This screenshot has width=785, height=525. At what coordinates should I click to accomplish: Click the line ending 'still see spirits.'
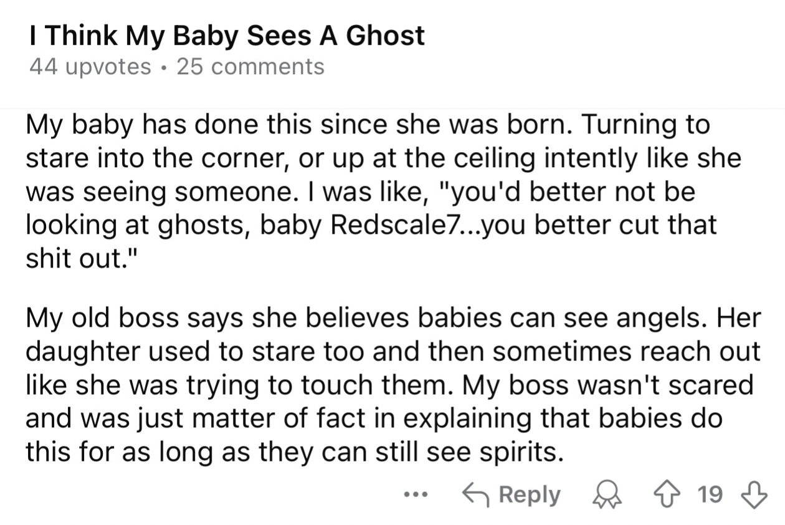click(x=294, y=452)
